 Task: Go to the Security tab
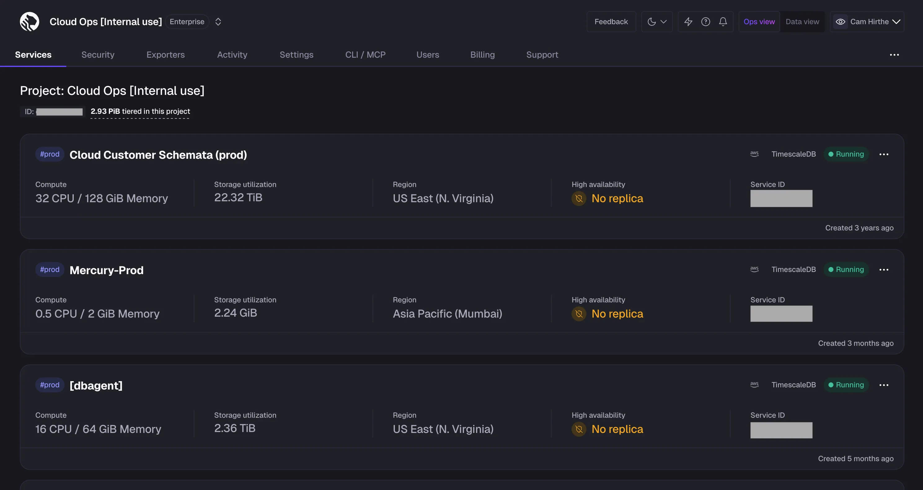click(98, 55)
